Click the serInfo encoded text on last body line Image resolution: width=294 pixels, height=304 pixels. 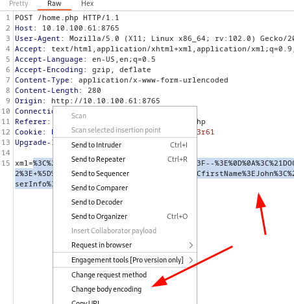tap(34, 184)
